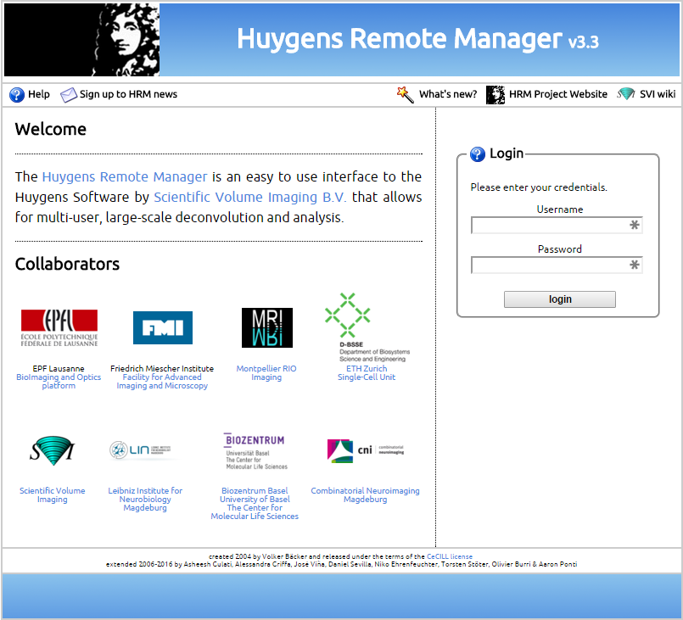Follow the Huygens Remote Manager link

(125, 176)
